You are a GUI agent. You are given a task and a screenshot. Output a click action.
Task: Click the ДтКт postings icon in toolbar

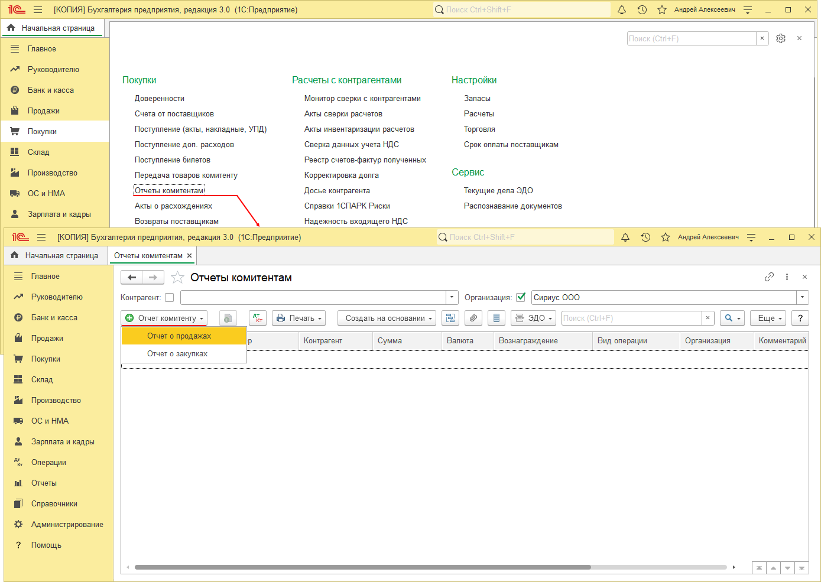(x=258, y=318)
